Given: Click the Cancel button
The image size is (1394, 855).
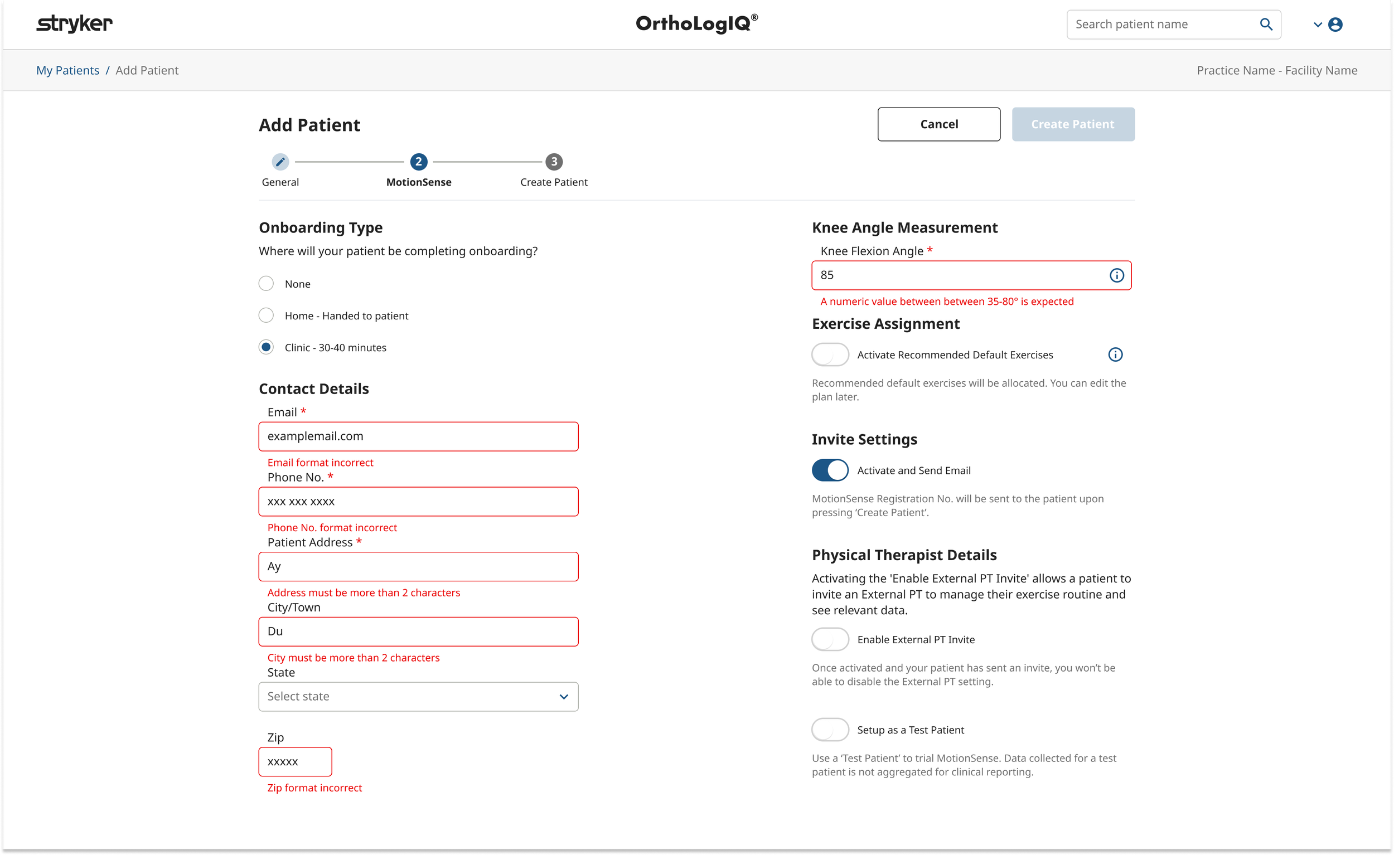Looking at the screenshot, I should 938,124.
